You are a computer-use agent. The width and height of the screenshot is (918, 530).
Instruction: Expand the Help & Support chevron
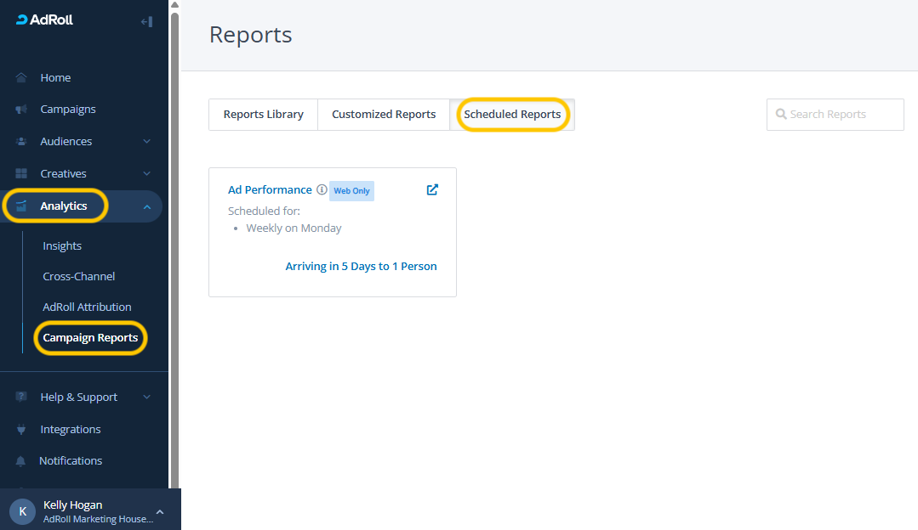pyautogui.click(x=146, y=397)
